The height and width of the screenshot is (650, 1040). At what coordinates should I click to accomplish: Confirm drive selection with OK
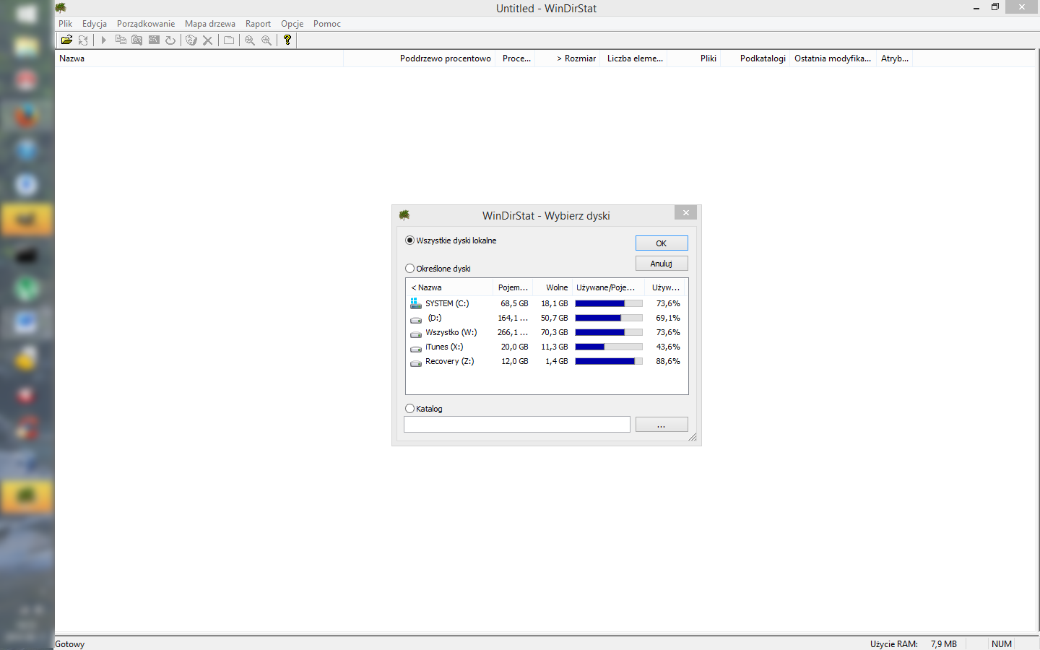662,243
